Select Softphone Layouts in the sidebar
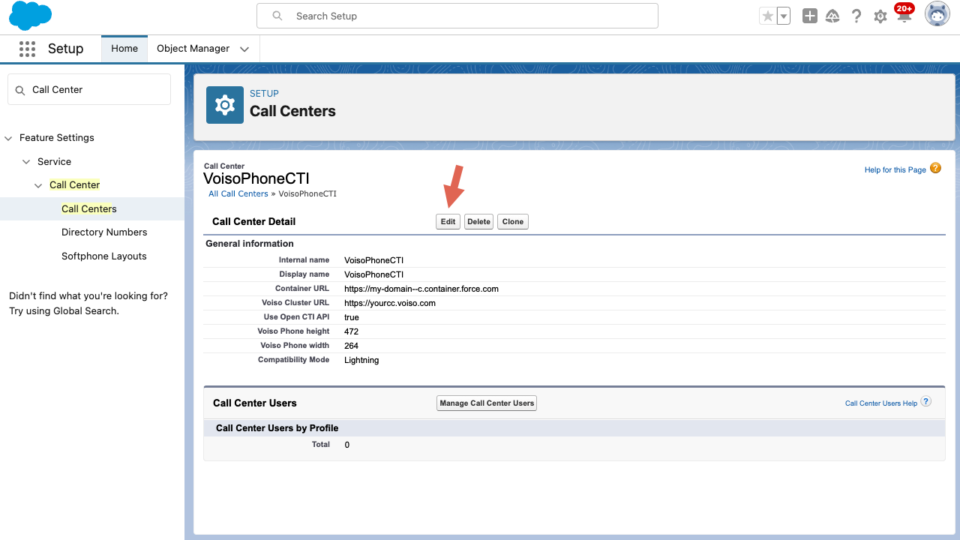Image resolution: width=960 pixels, height=540 pixels. pos(104,256)
